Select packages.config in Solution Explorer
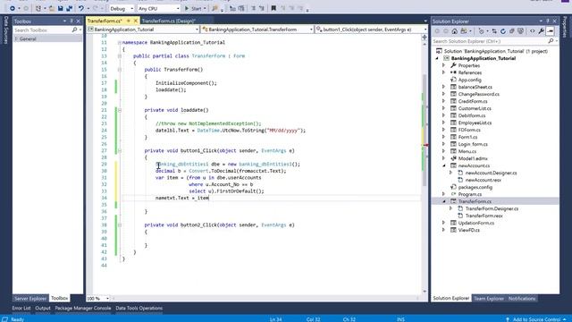Screen dimensions: 572x322 [475, 187]
